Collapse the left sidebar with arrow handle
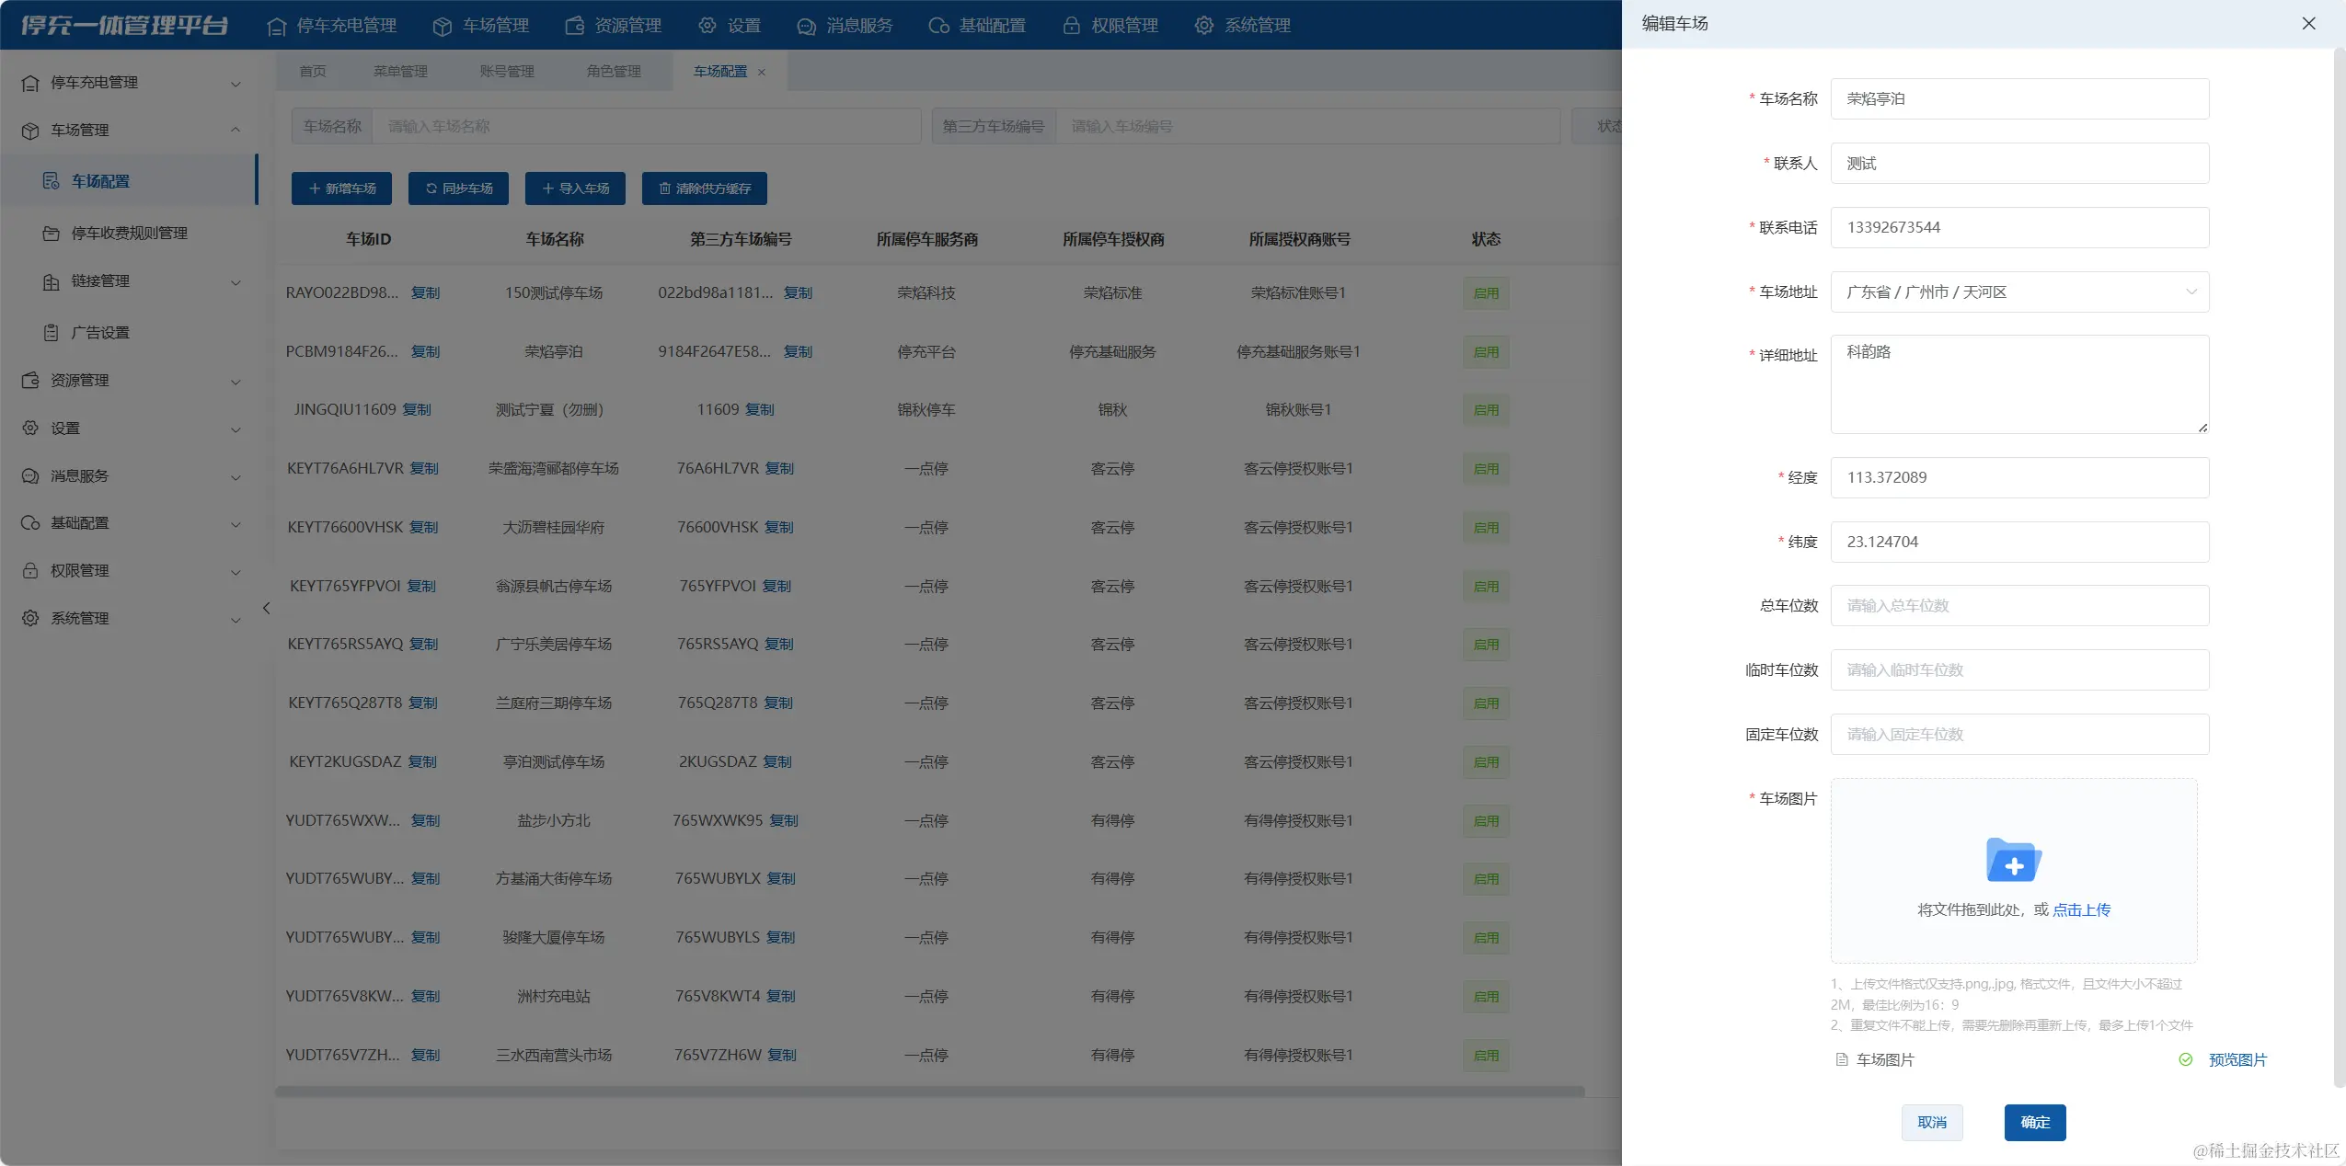Viewport: 2346px width, 1166px height. [266, 608]
